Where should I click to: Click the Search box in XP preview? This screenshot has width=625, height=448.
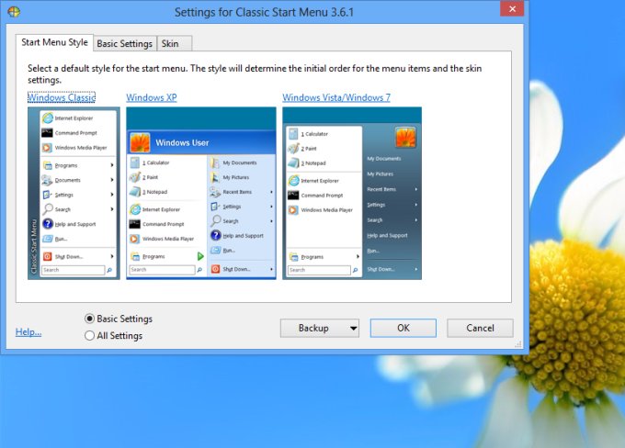click(x=163, y=270)
